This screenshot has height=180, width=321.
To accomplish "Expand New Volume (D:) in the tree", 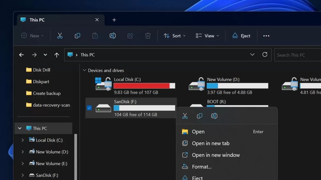I will coord(23,152).
